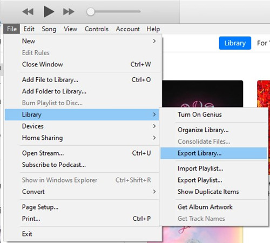The width and height of the screenshot is (270, 243).
Task: Click the fast-forward/next track button
Action: coord(69,12)
